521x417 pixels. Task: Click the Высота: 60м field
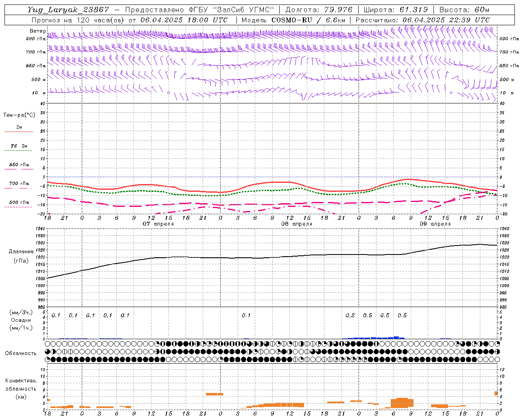[464, 10]
